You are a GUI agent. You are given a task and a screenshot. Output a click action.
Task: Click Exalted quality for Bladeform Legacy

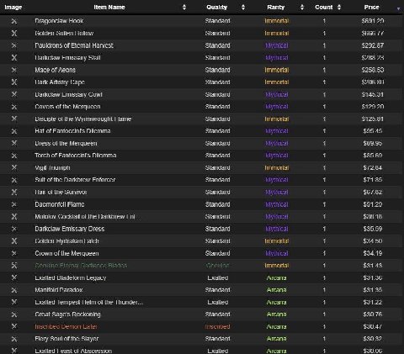point(218,277)
